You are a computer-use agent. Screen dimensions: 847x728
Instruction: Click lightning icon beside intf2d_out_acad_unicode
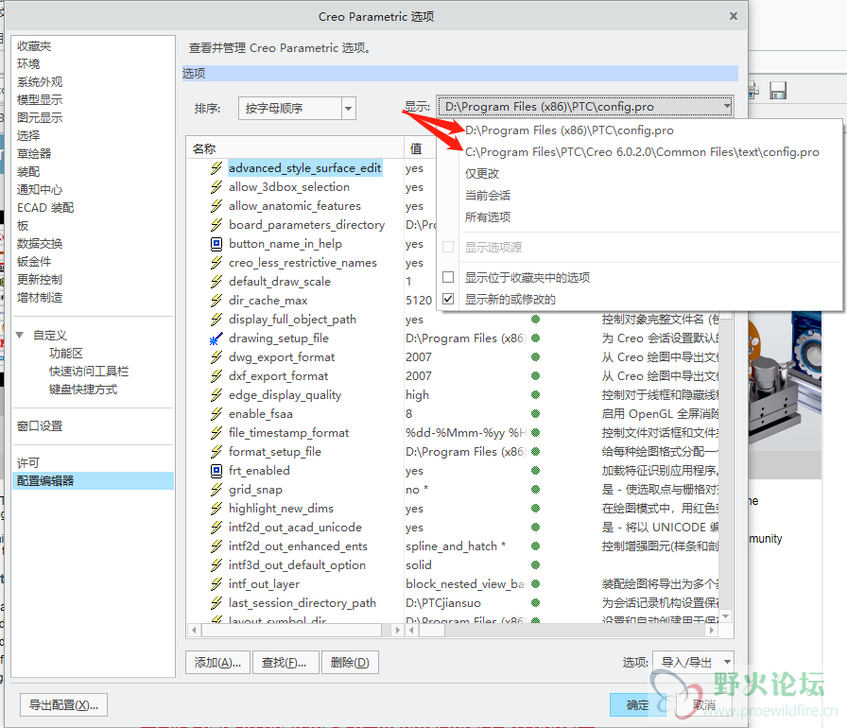click(x=216, y=528)
